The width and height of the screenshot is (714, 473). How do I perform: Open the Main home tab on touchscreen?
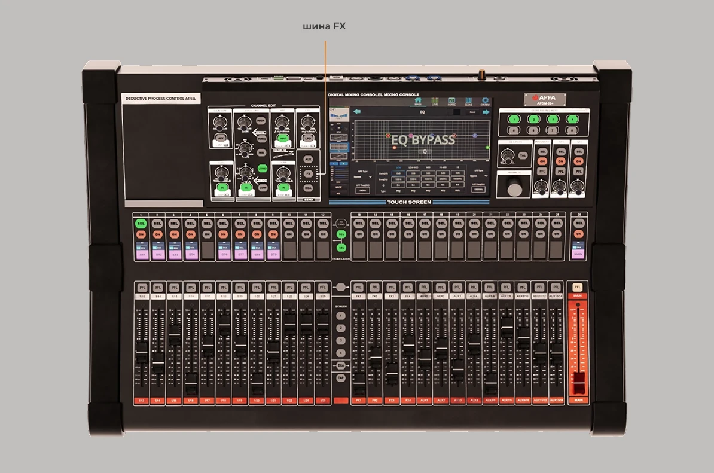coord(417,101)
